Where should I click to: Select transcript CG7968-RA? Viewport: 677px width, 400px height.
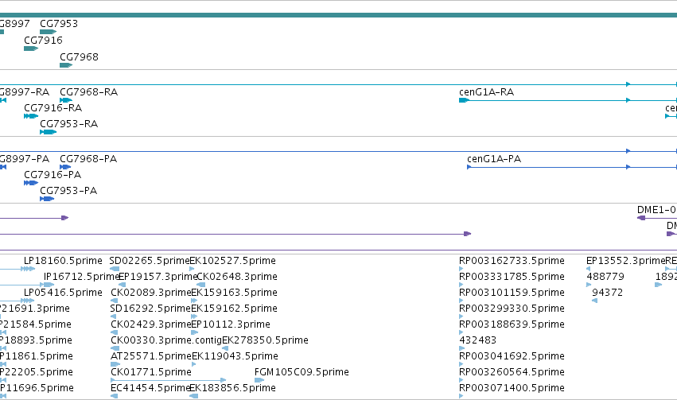pyautogui.click(x=88, y=92)
